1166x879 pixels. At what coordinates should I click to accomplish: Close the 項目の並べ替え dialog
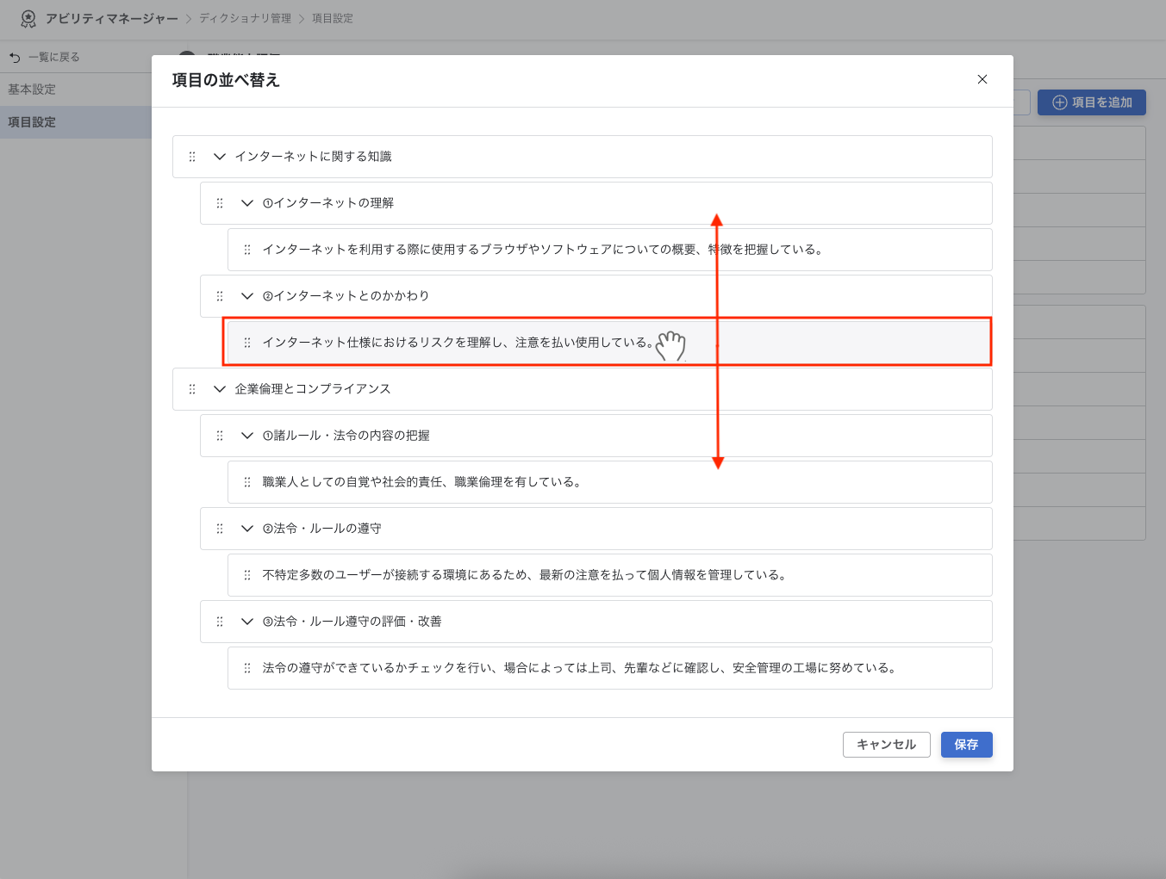coord(982,79)
